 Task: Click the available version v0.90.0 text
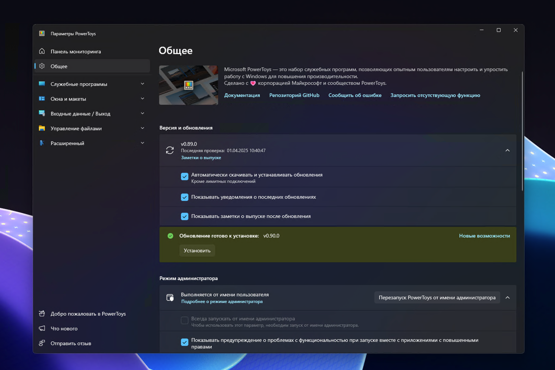click(271, 236)
